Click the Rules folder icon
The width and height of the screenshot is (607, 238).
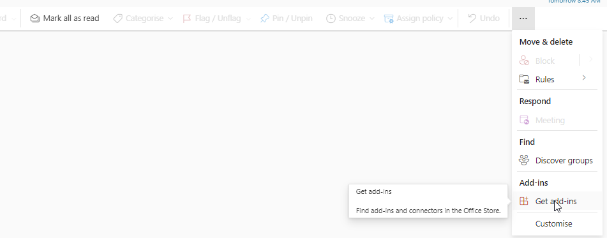[x=524, y=79]
